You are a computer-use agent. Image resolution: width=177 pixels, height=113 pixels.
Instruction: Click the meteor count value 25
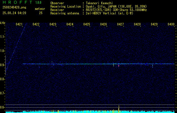pyautogui.click(x=41, y=13)
